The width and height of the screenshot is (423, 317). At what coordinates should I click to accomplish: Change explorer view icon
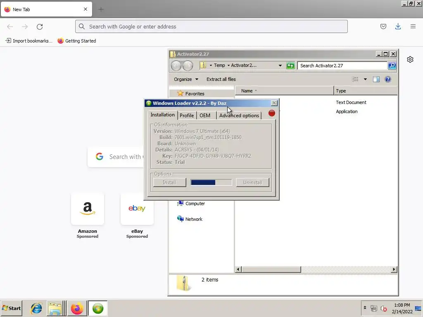[x=355, y=79]
